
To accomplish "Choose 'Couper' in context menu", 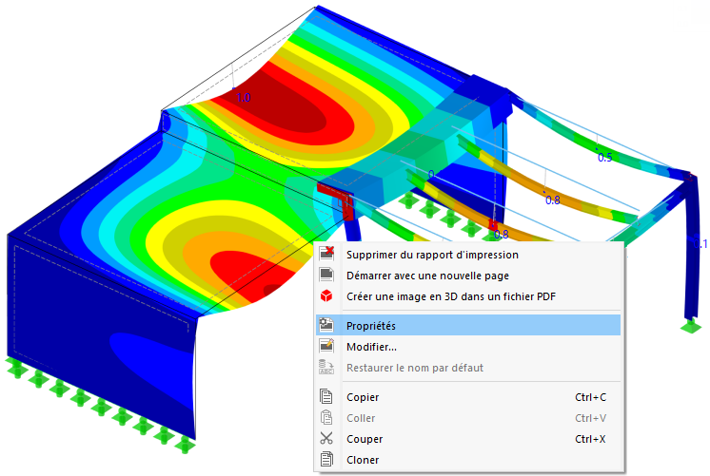I will pyautogui.click(x=467, y=439).
